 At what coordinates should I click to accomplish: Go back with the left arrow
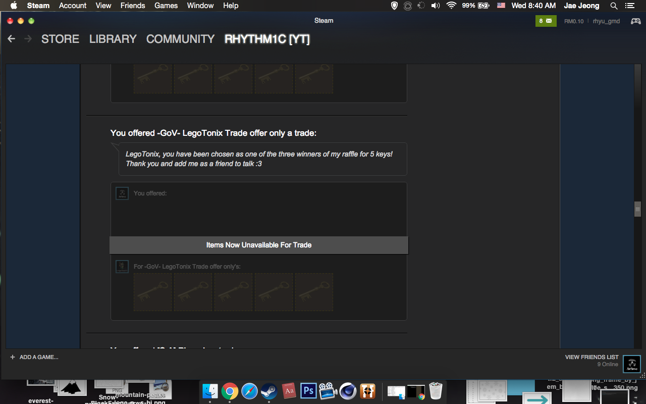coord(12,39)
